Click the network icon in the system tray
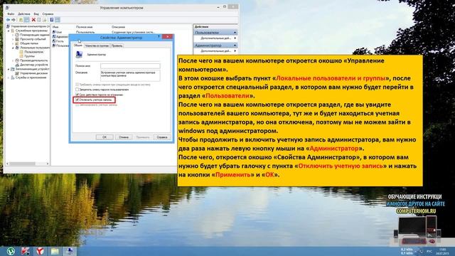455x256 pixels. click(421, 251)
